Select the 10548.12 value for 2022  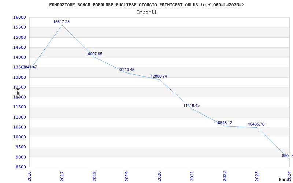[x=224, y=123]
